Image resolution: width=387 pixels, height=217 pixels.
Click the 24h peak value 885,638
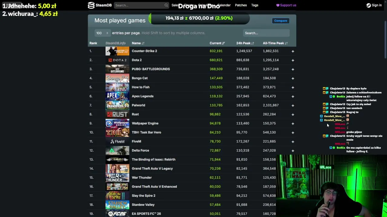click(x=243, y=60)
